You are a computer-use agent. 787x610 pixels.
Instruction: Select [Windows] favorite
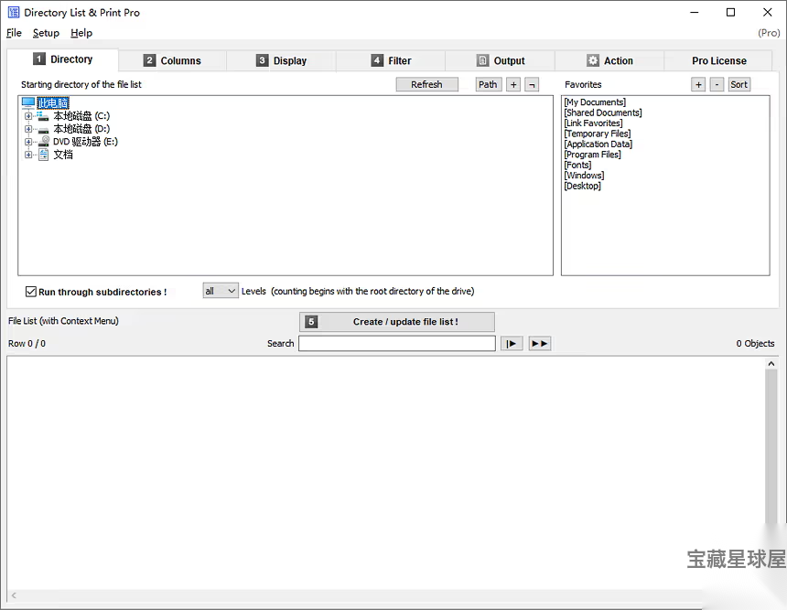(x=584, y=176)
